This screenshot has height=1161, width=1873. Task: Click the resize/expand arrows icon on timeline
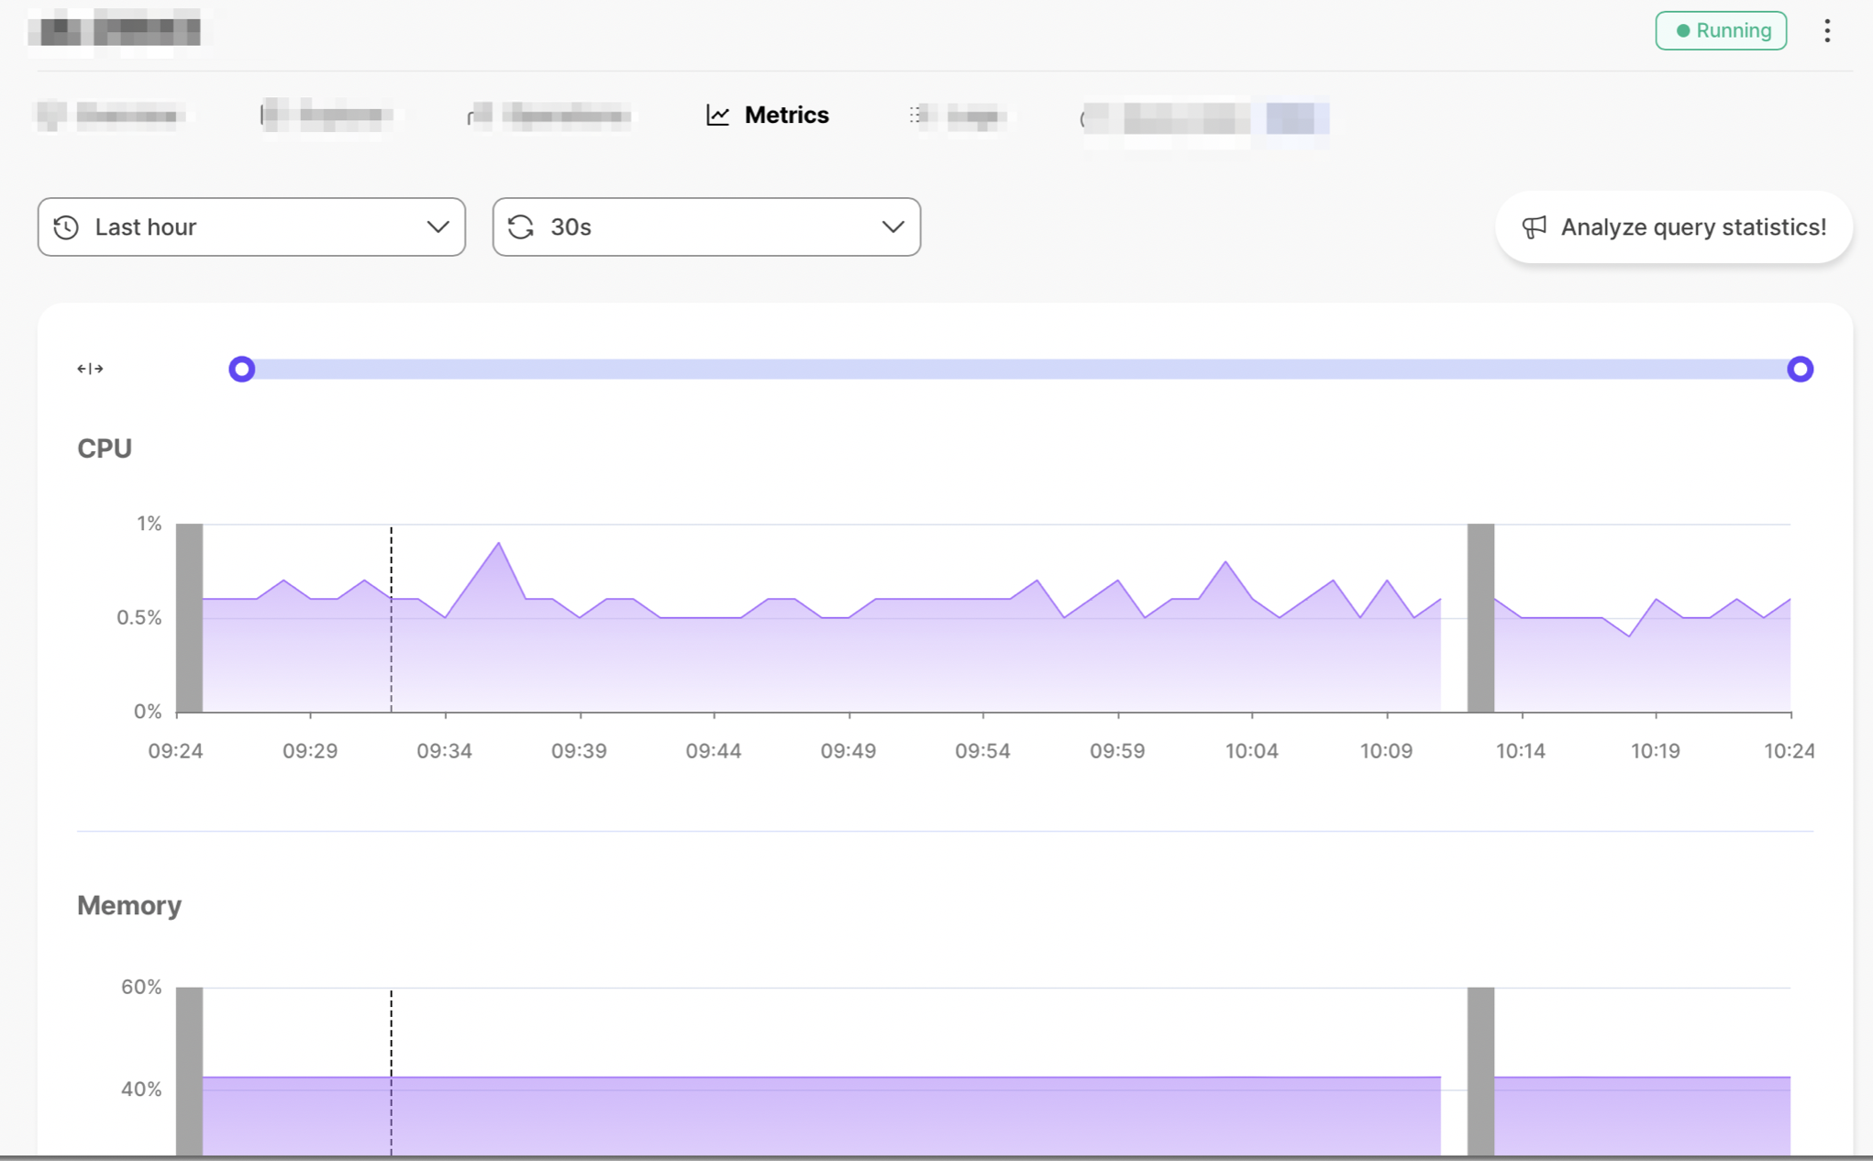pos(90,368)
